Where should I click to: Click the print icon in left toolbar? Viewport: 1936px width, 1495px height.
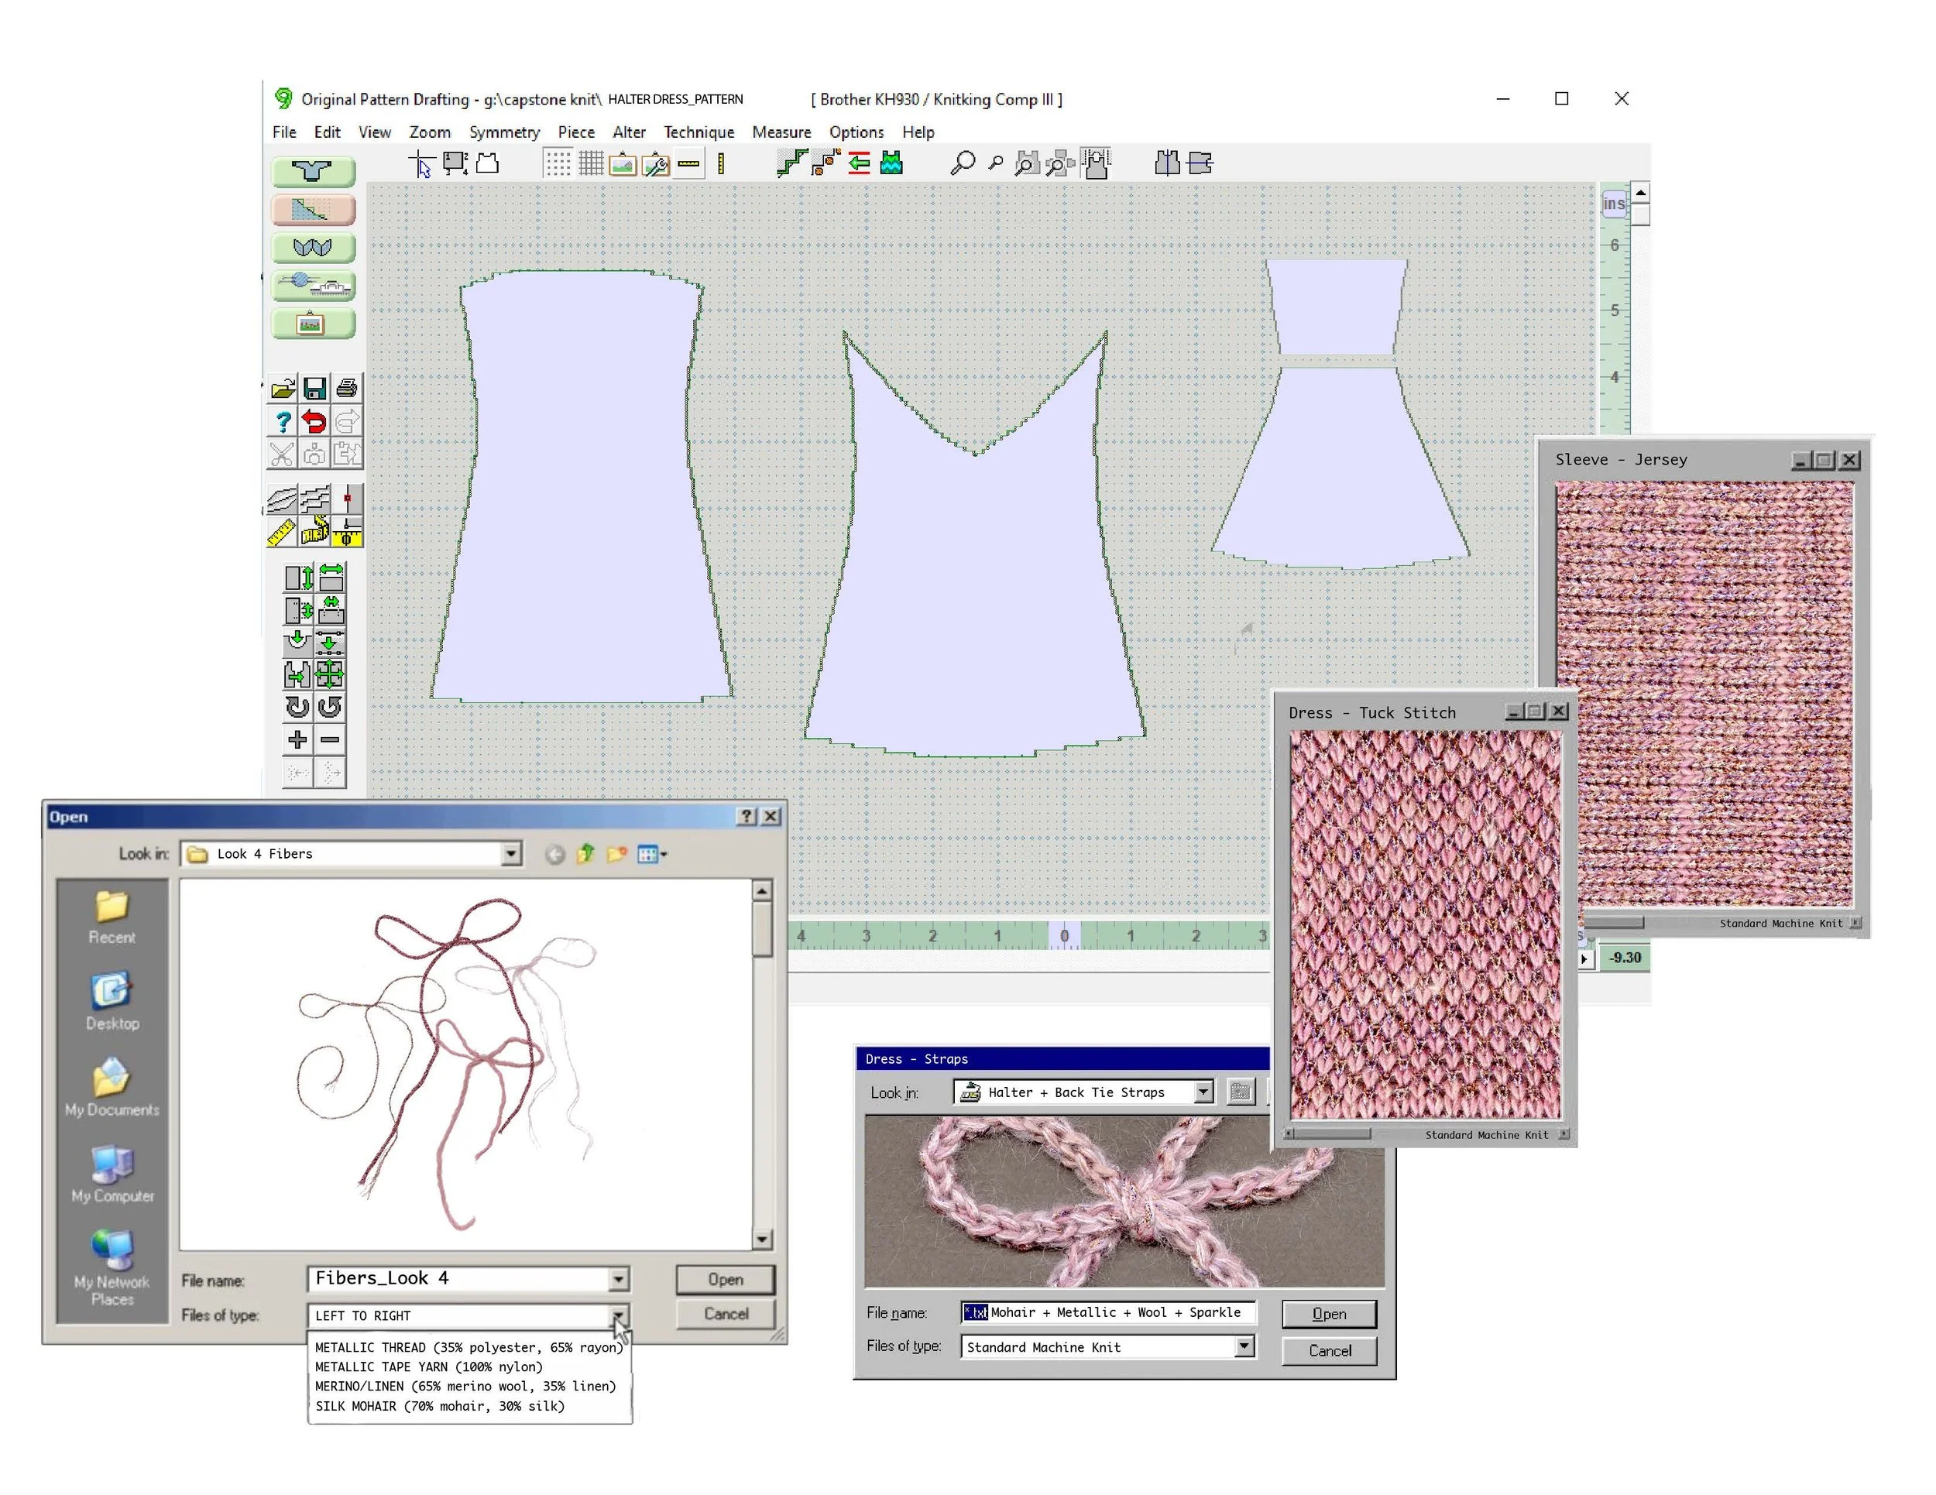[348, 388]
